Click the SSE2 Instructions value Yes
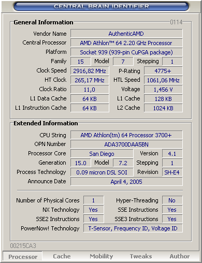 (x=93, y=219)
